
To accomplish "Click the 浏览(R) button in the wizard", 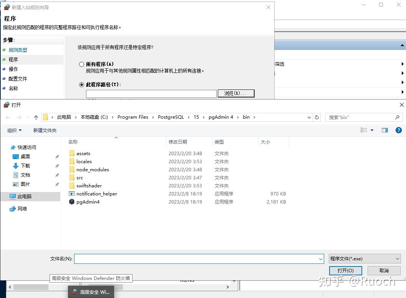I will coord(236,93).
